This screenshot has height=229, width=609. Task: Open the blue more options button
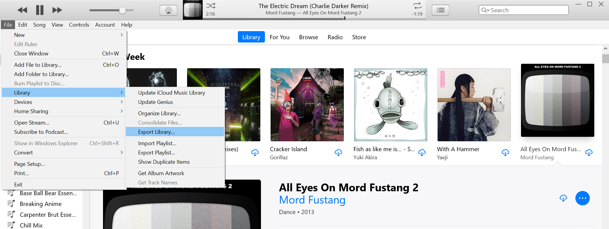coord(583,198)
